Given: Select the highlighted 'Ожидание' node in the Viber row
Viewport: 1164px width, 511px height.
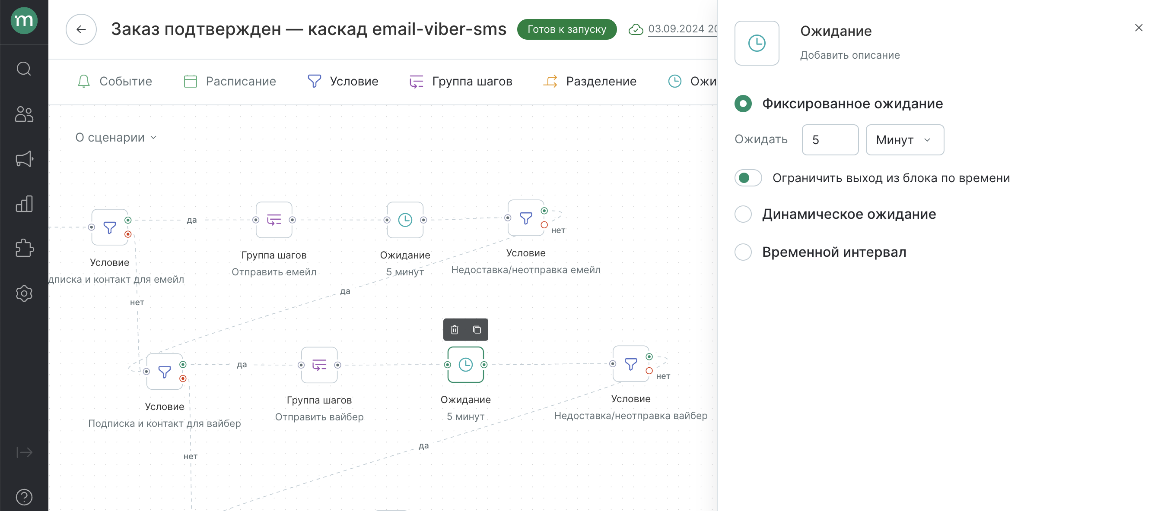Looking at the screenshot, I should pos(465,365).
